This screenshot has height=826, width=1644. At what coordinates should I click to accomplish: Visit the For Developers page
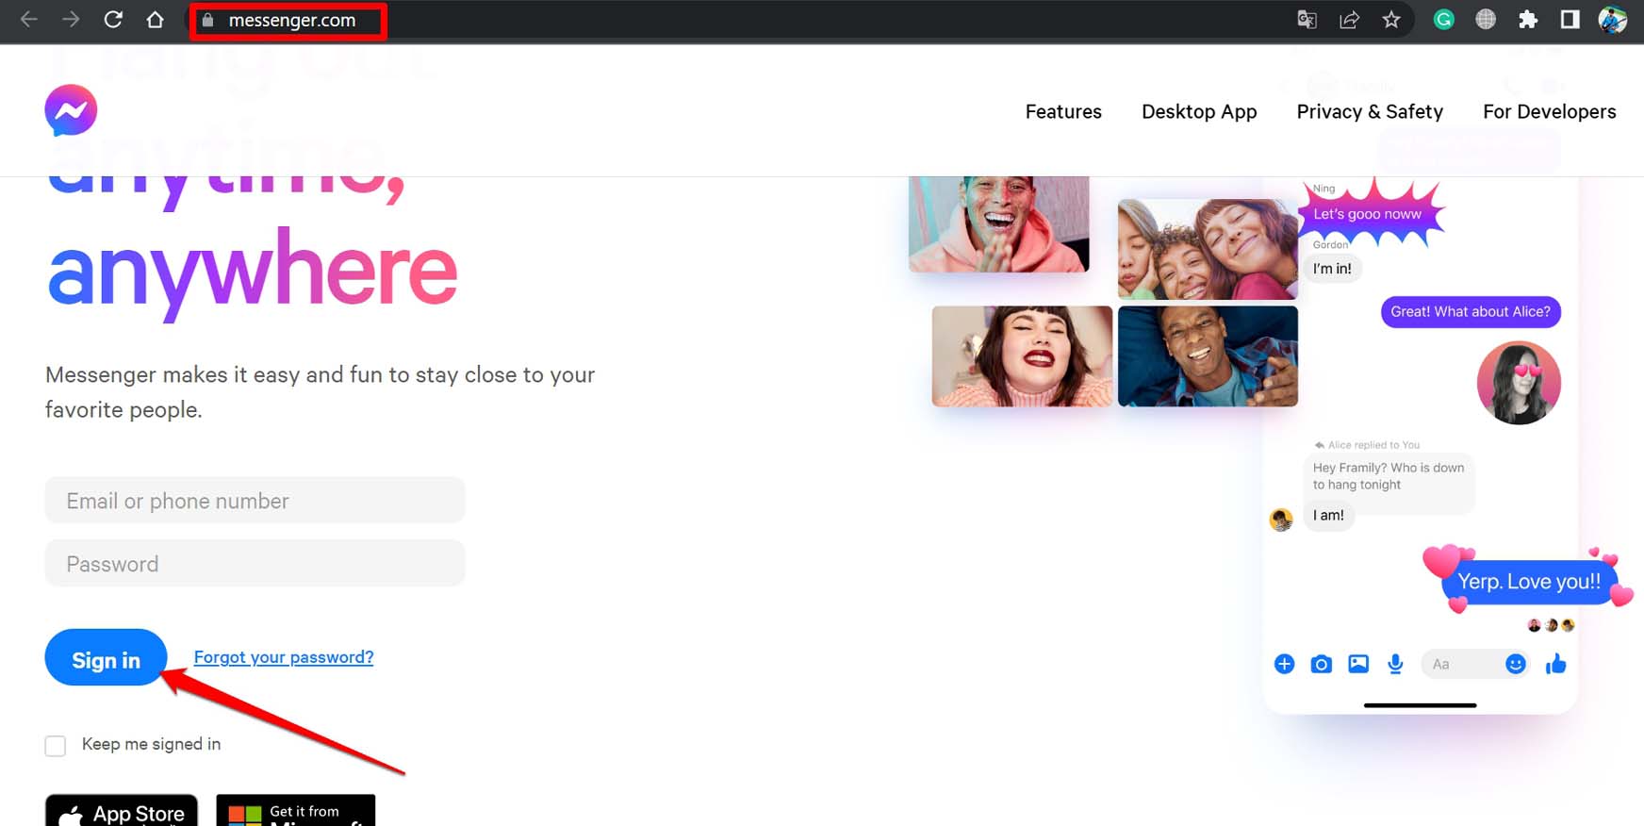[x=1550, y=111]
